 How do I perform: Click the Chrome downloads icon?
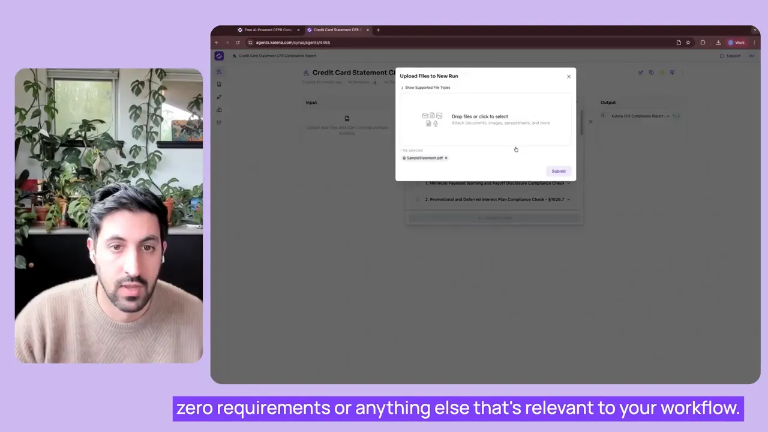click(x=718, y=42)
